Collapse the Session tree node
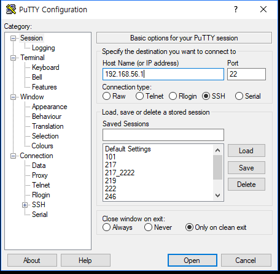Screen dimensions: 280x274 13,38
